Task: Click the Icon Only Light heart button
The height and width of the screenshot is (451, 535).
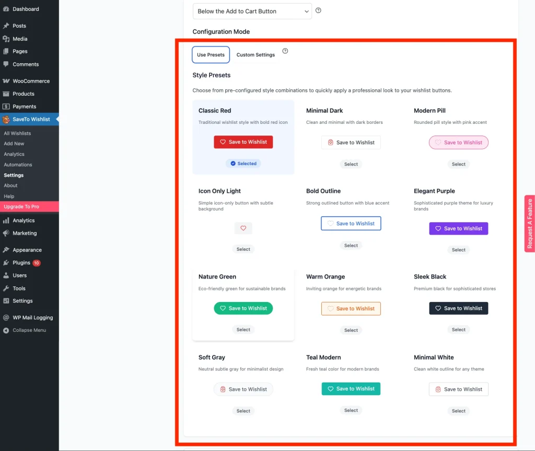Action: [x=243, y=228]
